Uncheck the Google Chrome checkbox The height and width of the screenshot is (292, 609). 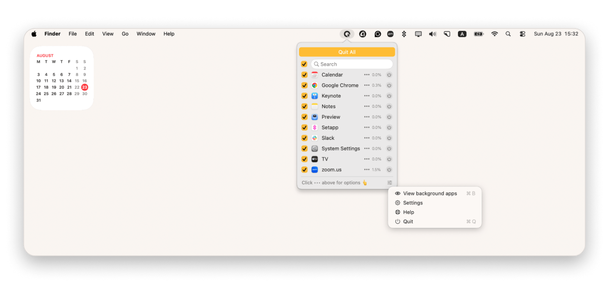304,85
